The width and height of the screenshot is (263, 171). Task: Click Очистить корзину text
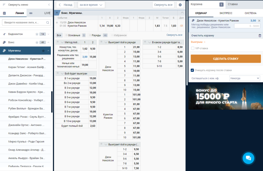[x=203, y=35]
